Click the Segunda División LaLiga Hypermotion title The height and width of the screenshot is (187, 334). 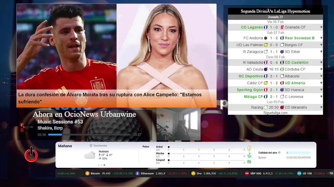point(275,11)
